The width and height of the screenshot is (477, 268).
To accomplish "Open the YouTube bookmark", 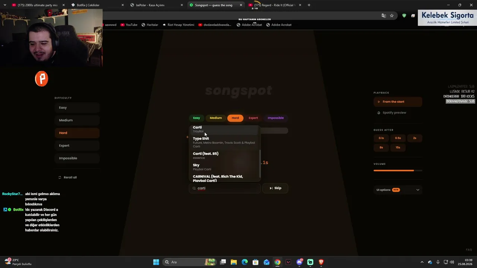I will coord(129,25).
